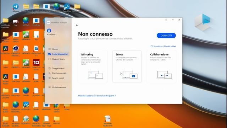Click the Huawei PC Manager logo
The width and height of the screenshot is (227, 128).
49,22
